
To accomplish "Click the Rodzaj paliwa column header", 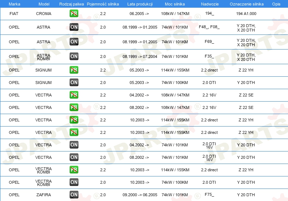I will tap(71, 4).
